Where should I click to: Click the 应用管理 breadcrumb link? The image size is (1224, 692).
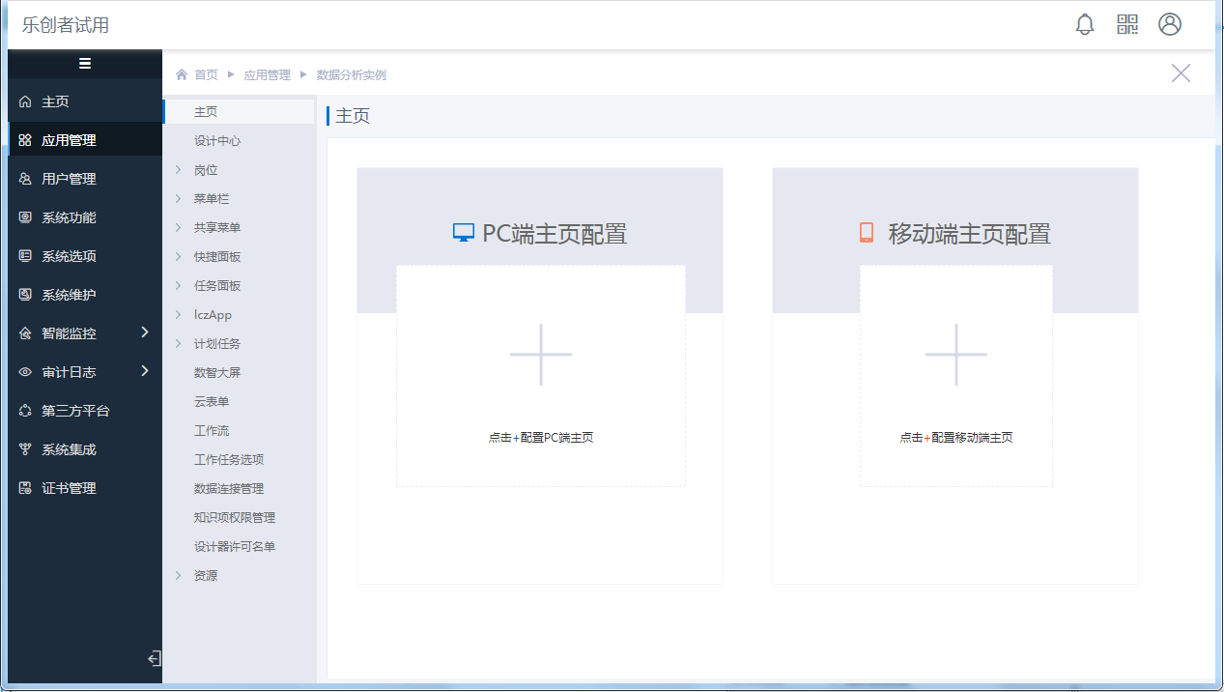267,74
